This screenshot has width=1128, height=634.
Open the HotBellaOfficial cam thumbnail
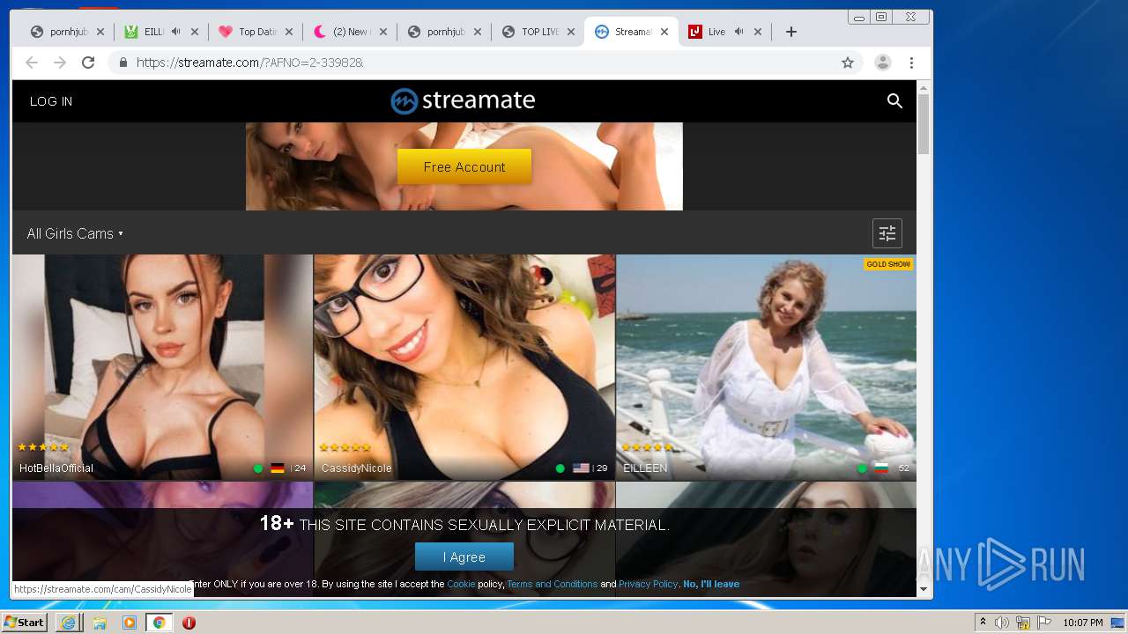click(162, 367)
